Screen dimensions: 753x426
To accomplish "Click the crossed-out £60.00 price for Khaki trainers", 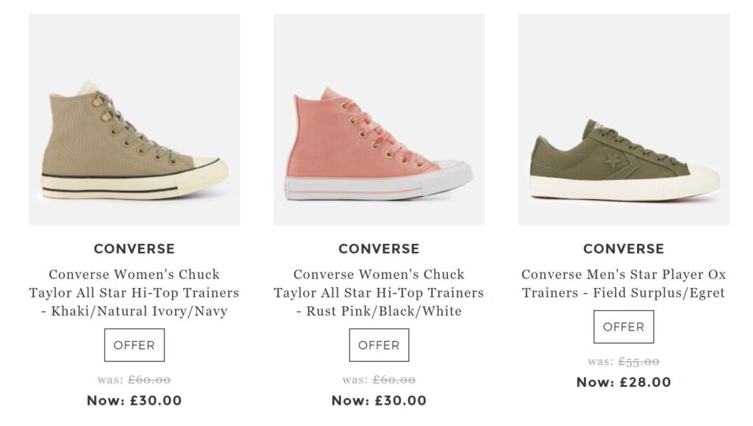I will (149, 380).
